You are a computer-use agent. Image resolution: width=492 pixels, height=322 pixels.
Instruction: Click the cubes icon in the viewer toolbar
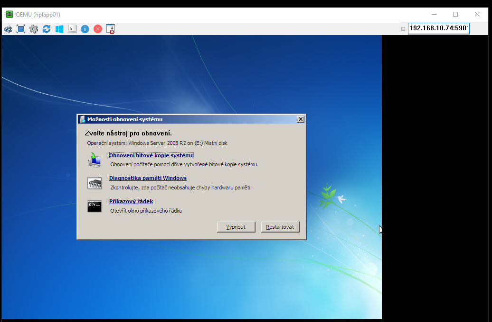(x=8, y=29)
